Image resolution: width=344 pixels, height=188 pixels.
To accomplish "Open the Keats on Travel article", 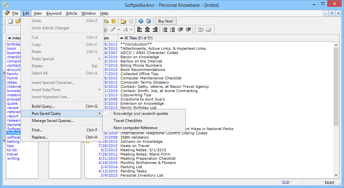I will (135, 146).
